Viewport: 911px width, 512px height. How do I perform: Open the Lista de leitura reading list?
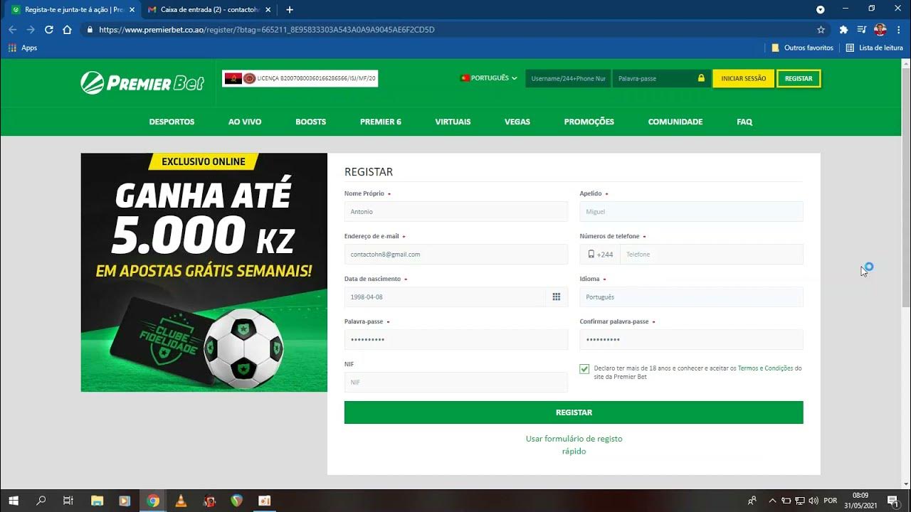click(x=874, y=48)
